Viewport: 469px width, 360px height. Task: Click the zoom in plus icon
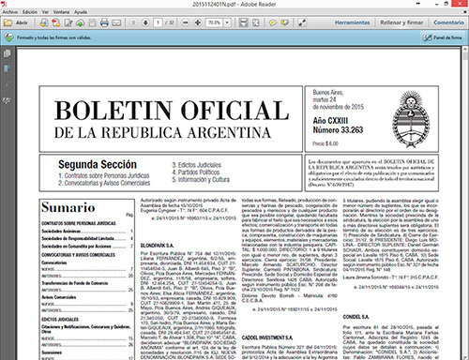(x=197, y=22)
